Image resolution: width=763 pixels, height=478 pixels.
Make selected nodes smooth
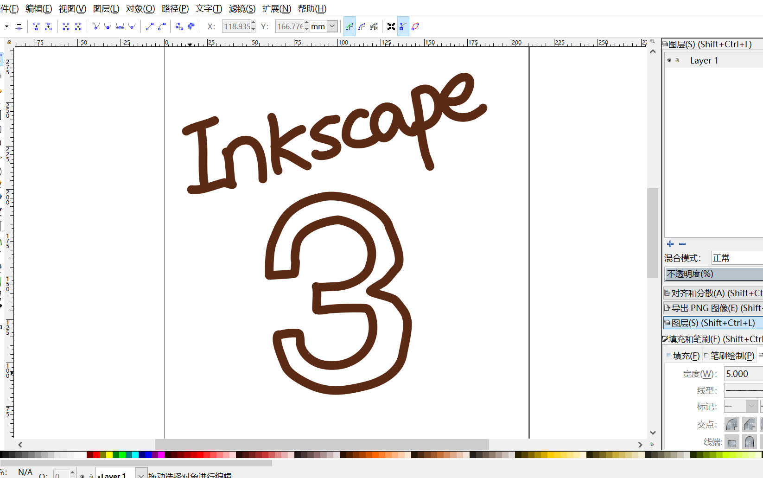108,26
